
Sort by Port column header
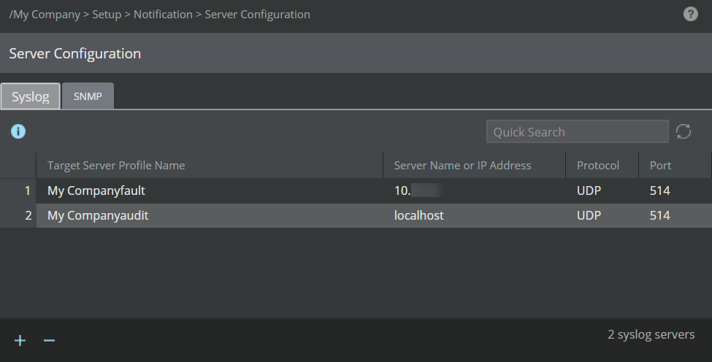674,166
